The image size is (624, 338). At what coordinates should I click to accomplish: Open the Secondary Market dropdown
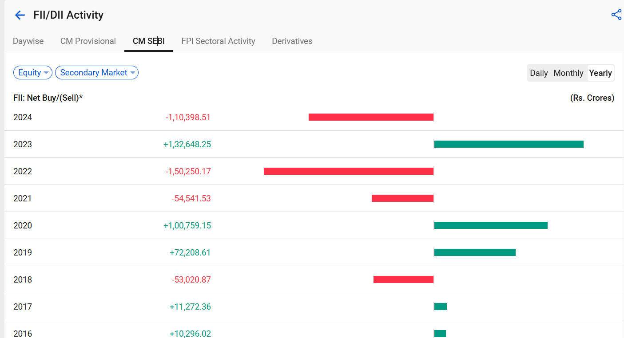pyautogui.click(x=97, y=73)
